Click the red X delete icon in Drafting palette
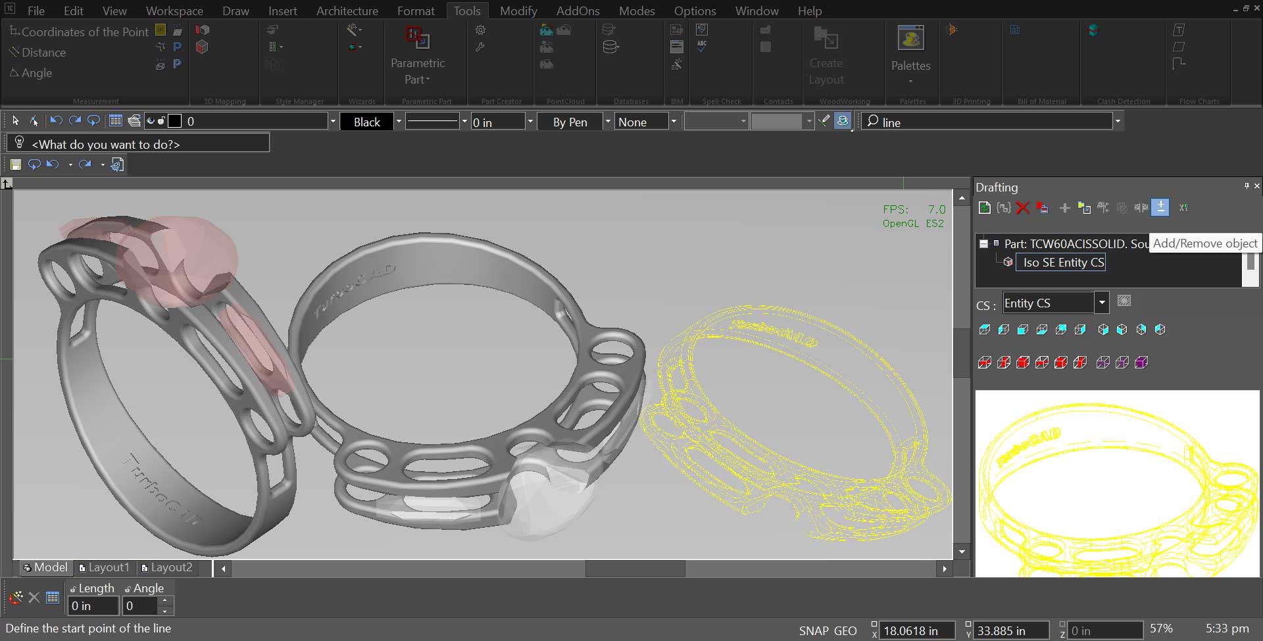This screenshot has height=641, width=1263. coord(1022,208)
